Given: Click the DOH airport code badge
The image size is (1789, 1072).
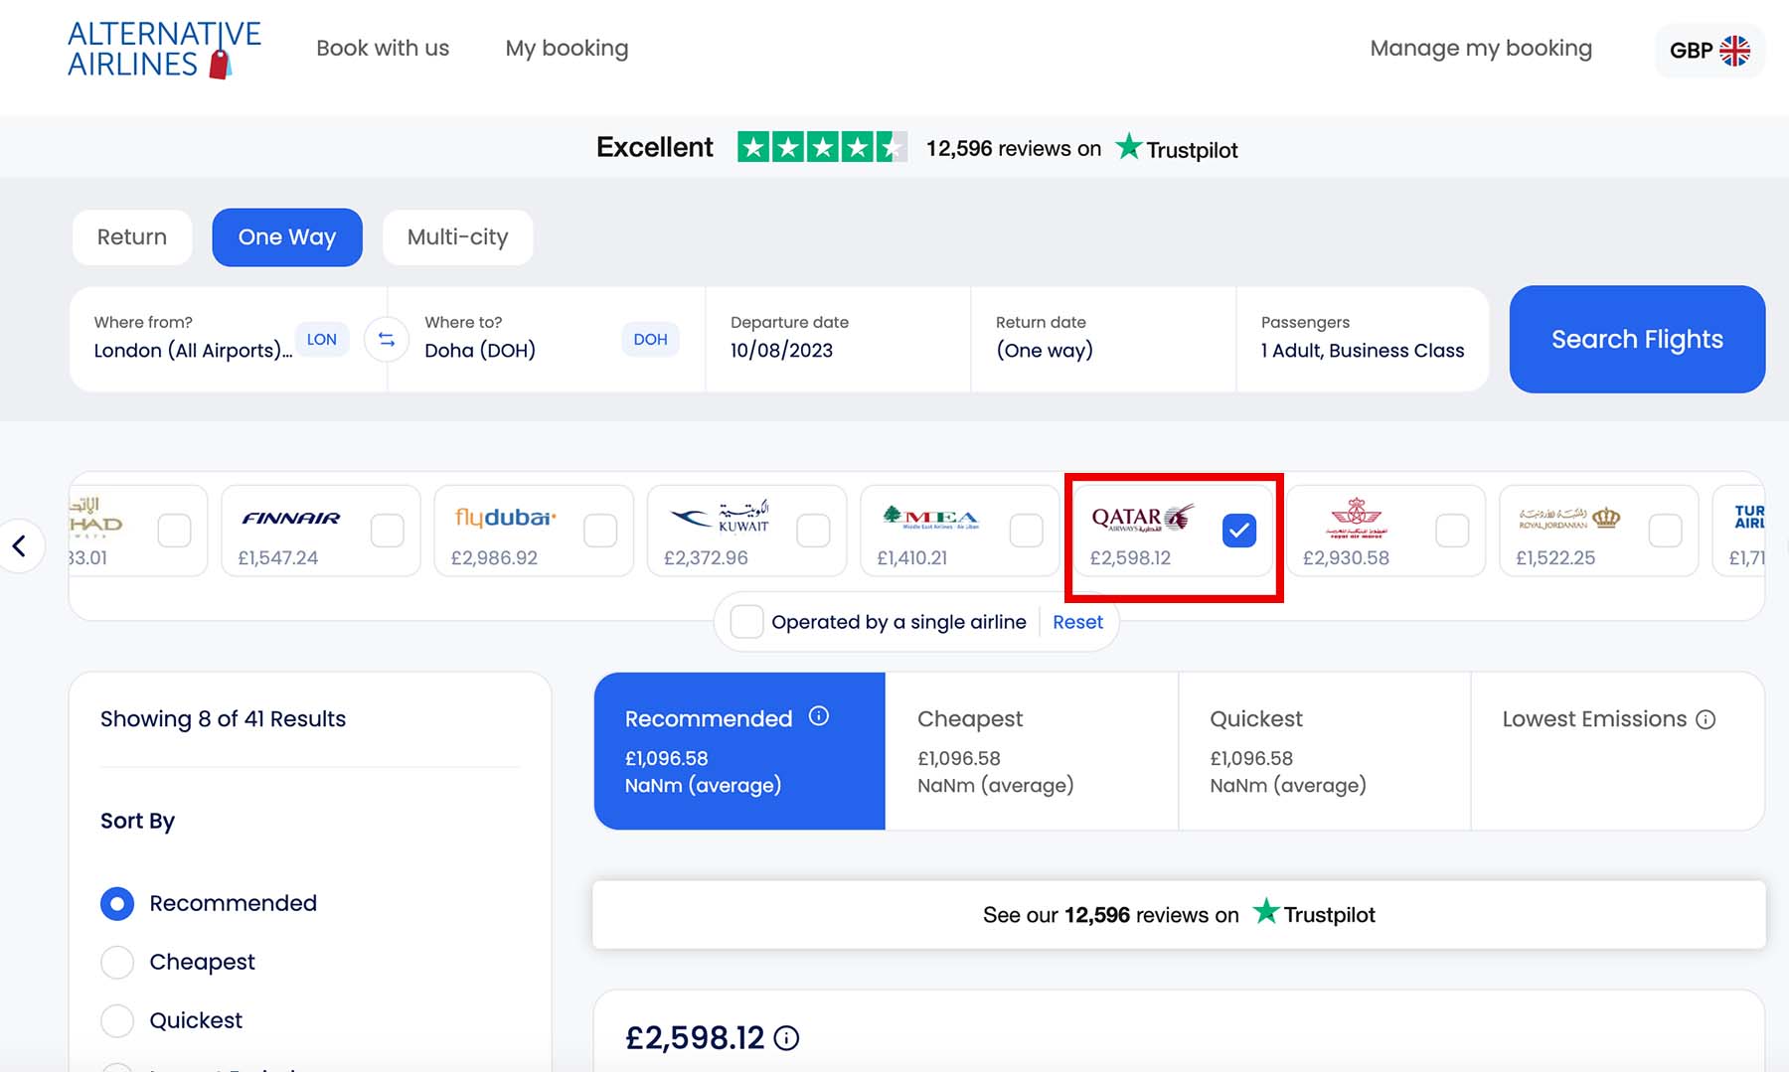Looking at the screenshot, I should point(651,339).
